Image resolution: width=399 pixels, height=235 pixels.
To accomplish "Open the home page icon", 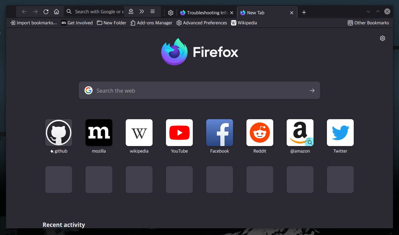I will click(x=56, y=12).
